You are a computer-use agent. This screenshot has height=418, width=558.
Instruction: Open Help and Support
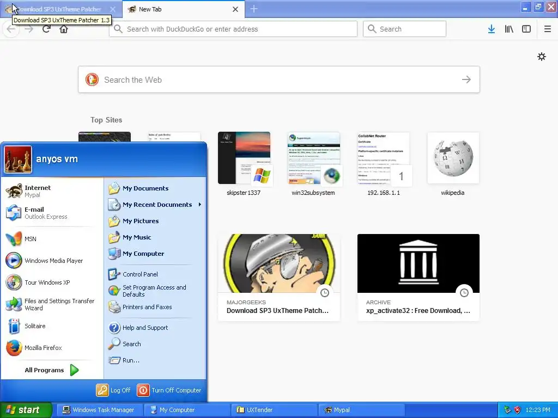click(155, 328)
